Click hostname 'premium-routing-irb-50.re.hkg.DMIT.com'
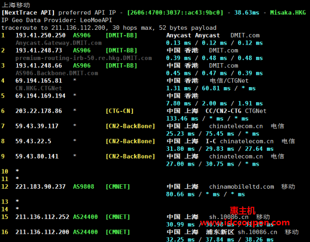Viewport: 310px width, 242px height. (x=84, y=58)
